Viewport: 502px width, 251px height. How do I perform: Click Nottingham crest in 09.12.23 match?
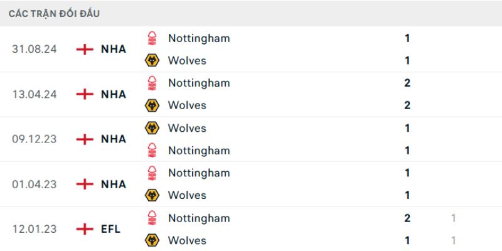tap(151, 151)
